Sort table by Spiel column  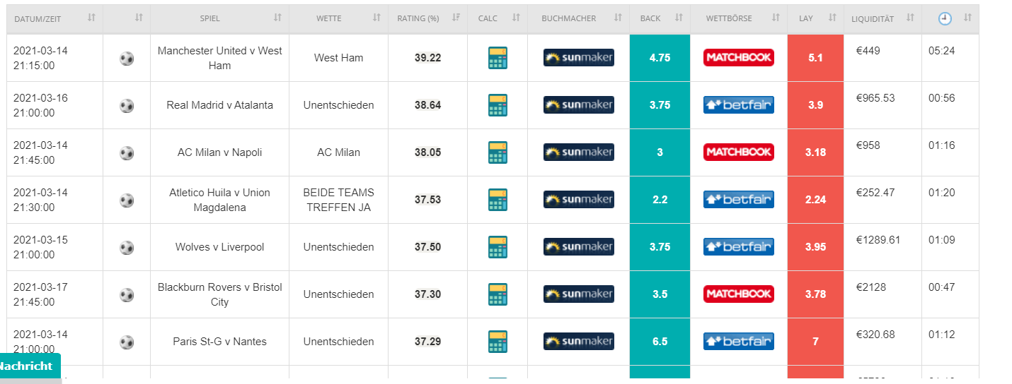219,18
